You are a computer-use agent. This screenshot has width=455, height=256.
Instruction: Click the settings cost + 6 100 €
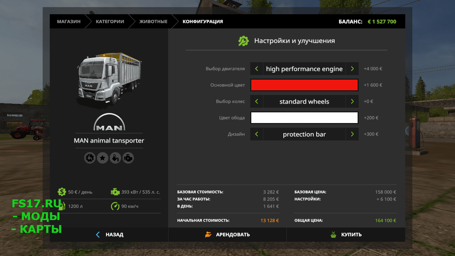coord(386,199)
